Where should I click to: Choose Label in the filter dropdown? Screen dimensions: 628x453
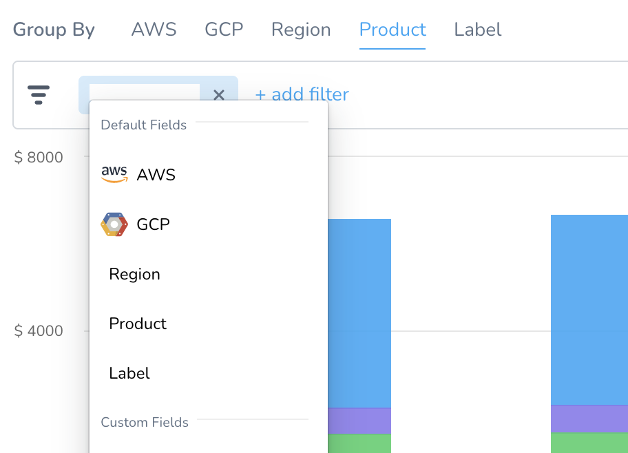[208, 373]
